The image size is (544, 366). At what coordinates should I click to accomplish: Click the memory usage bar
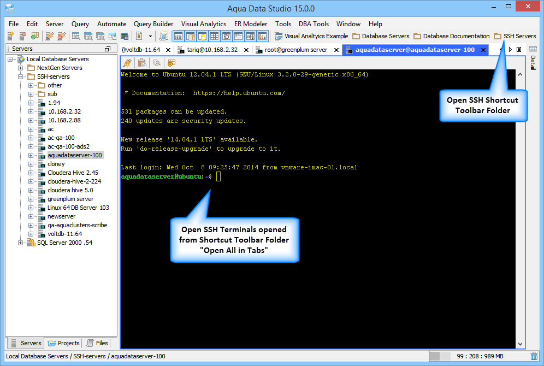[x=479, y=356]
